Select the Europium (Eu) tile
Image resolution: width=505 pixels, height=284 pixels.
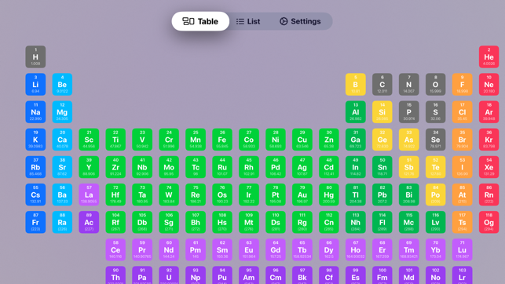[x=249, y=250]
